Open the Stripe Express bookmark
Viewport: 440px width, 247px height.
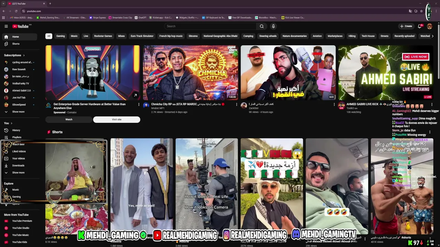tap(98, 17)
